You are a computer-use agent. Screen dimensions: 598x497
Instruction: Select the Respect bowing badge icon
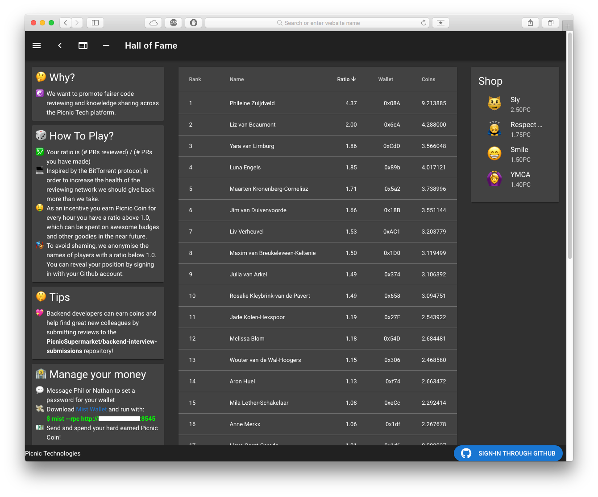point(494,129)
